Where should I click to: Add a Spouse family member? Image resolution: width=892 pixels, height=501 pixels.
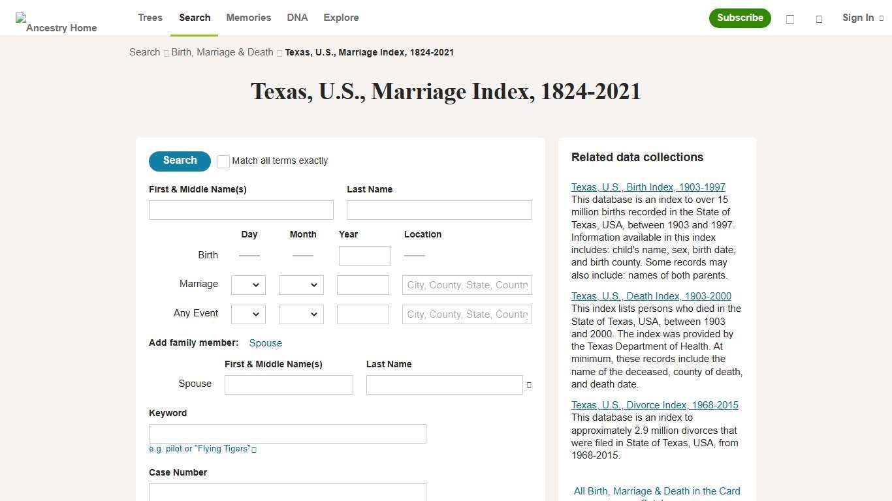tap(265, 342)
